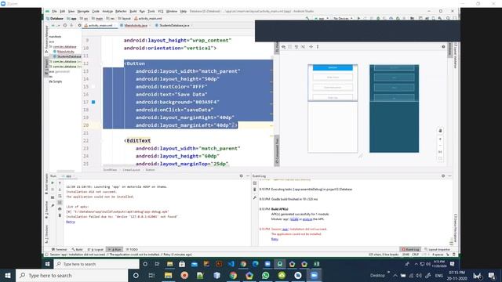Screen dimensions: 502x282
Task: Switch to the StudentsDatabase.java editor tab
Action: tap(174, 25)
